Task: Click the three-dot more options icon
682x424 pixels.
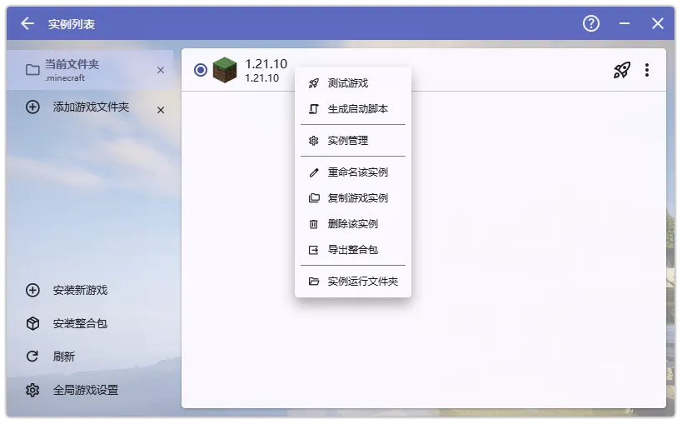Action: 647,71
